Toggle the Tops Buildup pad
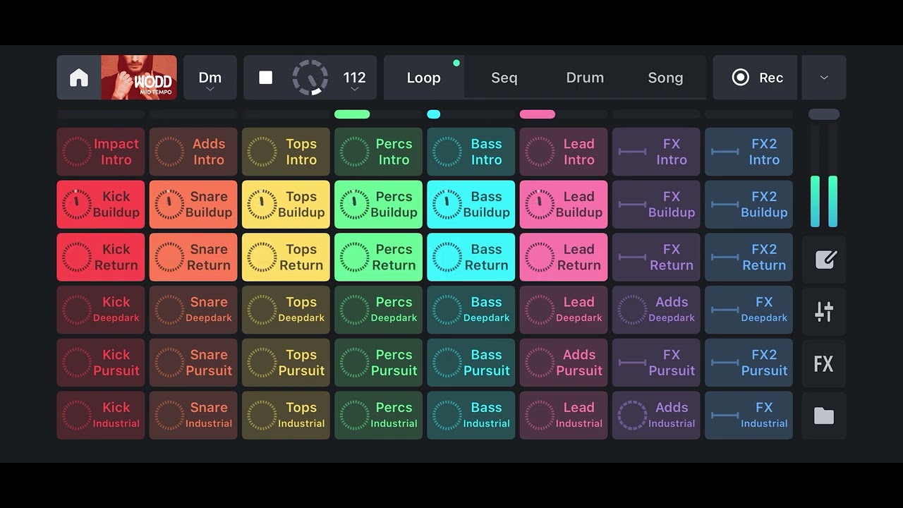 click(x=286, y=205)
